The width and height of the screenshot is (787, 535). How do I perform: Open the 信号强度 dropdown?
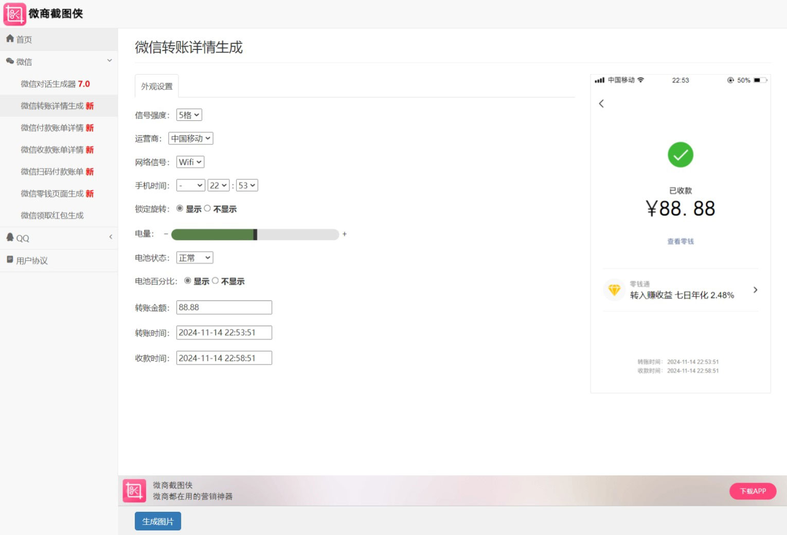189,115
